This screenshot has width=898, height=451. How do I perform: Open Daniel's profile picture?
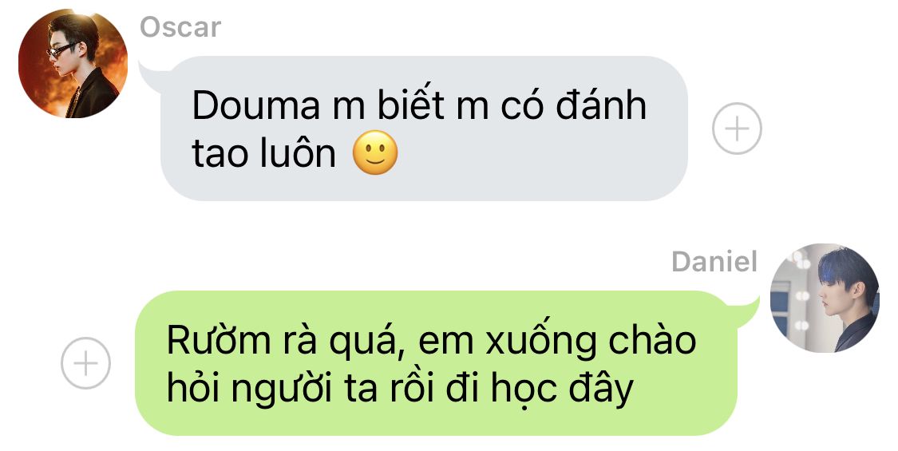tap(825, 298)
